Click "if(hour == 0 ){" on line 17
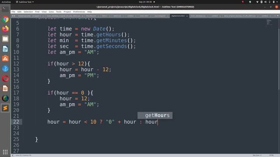Image resolution: width=280 pixels, height=157 pixels. (x=70, y=93)
